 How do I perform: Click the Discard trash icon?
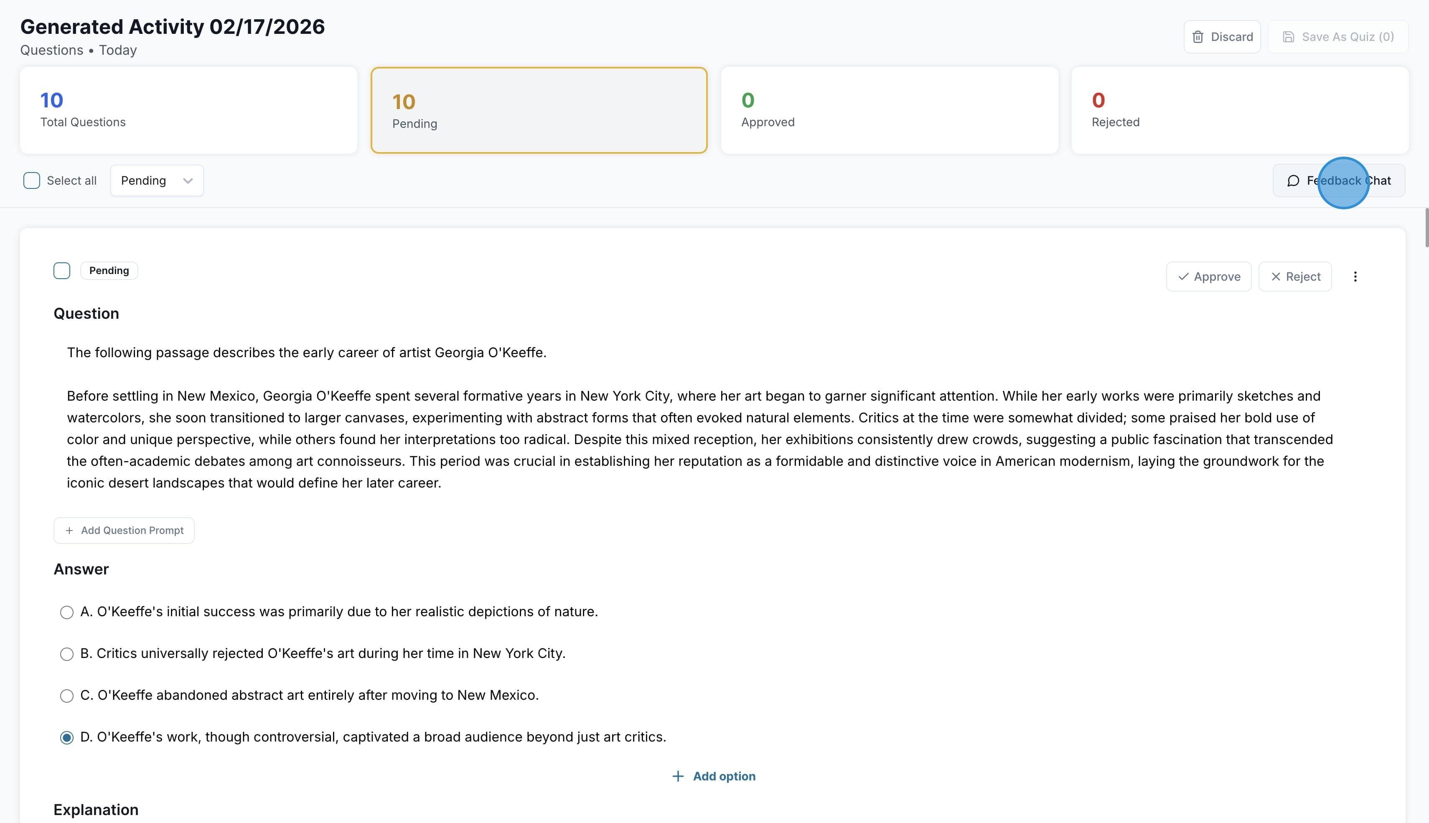coord(1197,37)
